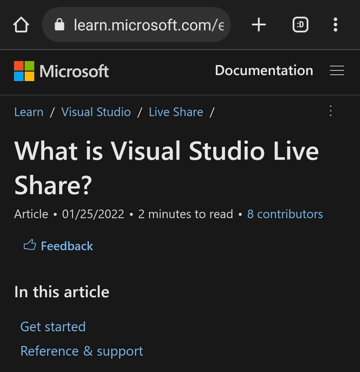Tap the thumbs-up Feedback icon
This screenshot has height=372, width=360.
30,245
